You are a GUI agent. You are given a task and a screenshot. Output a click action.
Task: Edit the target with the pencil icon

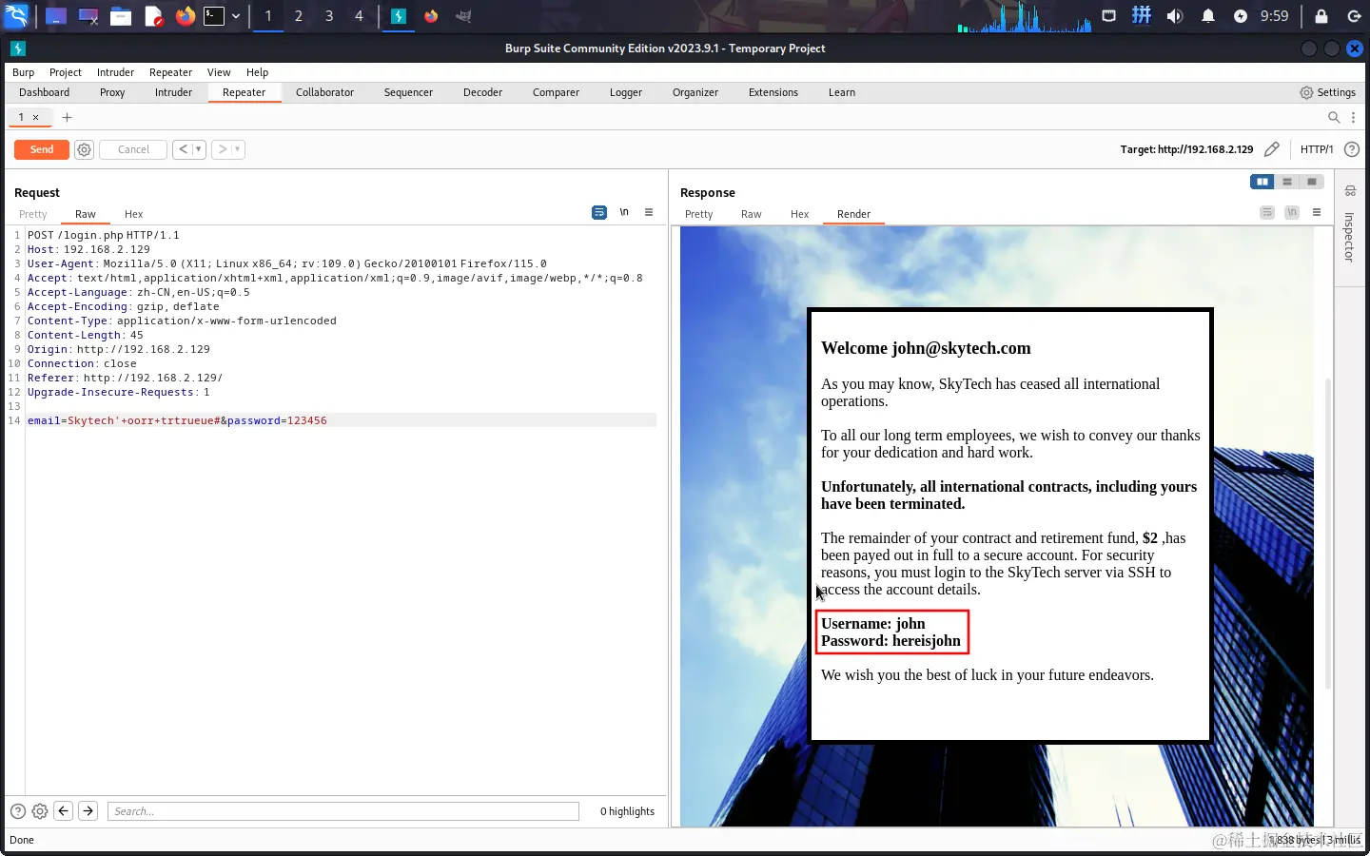[1272, 149]
